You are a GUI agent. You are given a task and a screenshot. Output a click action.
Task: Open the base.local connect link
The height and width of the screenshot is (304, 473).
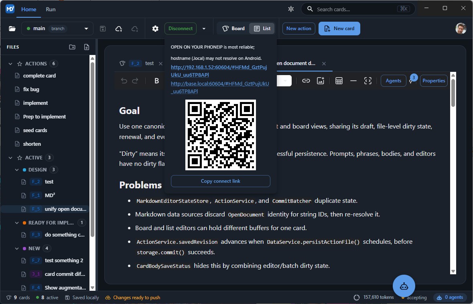pyautogui.click(x=219, y=87)
